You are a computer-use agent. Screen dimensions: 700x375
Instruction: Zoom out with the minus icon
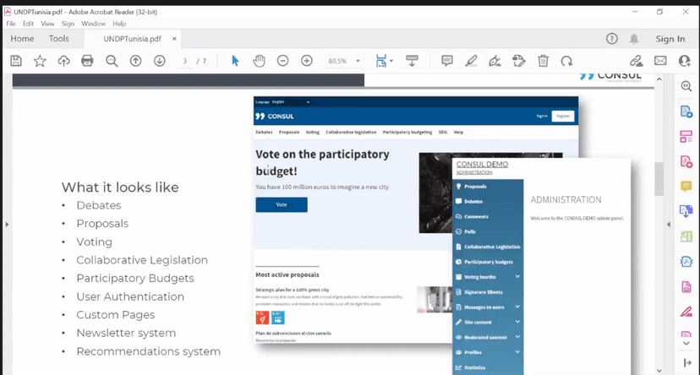click(x=282, y=61)
